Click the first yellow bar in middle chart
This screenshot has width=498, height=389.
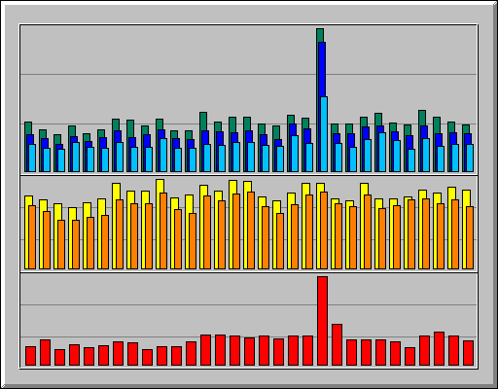[x=28, y=200]
